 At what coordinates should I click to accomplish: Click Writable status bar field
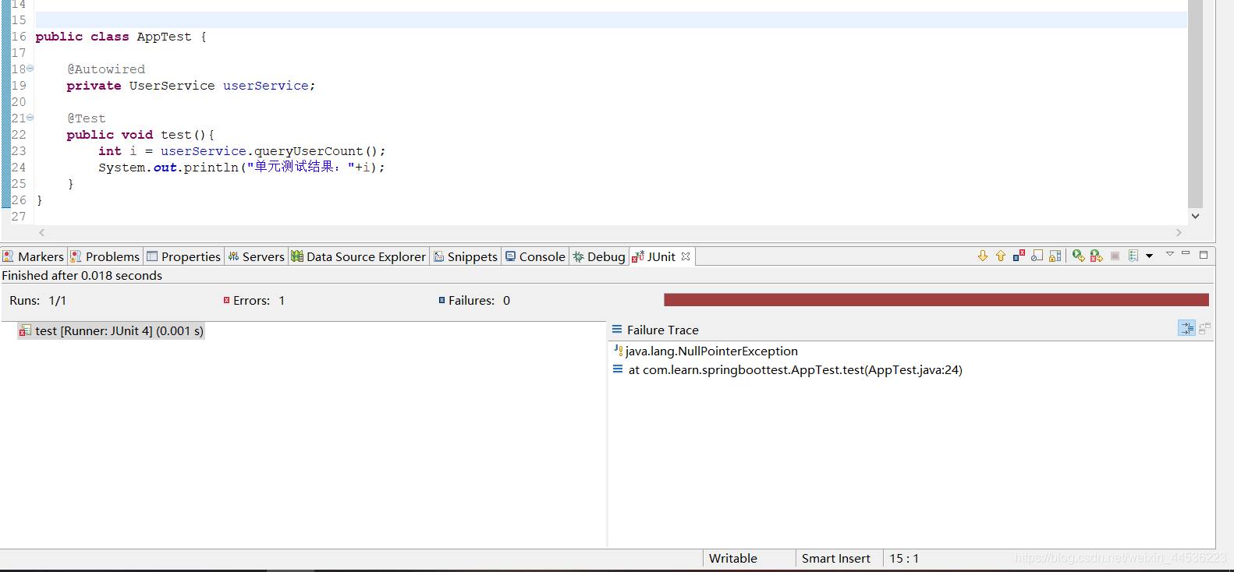(x=733, y=558)
